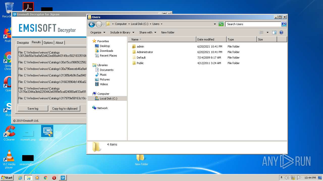Screen dimensions: 323x181
Task: Open Explorer help question mark icon
Action: [281, 32]
